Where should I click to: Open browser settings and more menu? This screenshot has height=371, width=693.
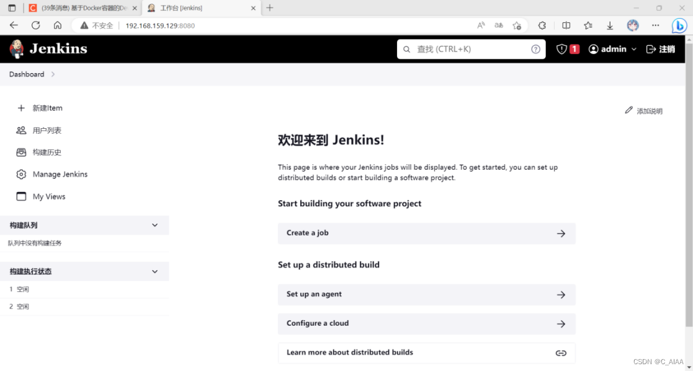(x=655, y=25)
